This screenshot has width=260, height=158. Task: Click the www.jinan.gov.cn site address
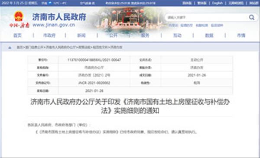(54, 25)
